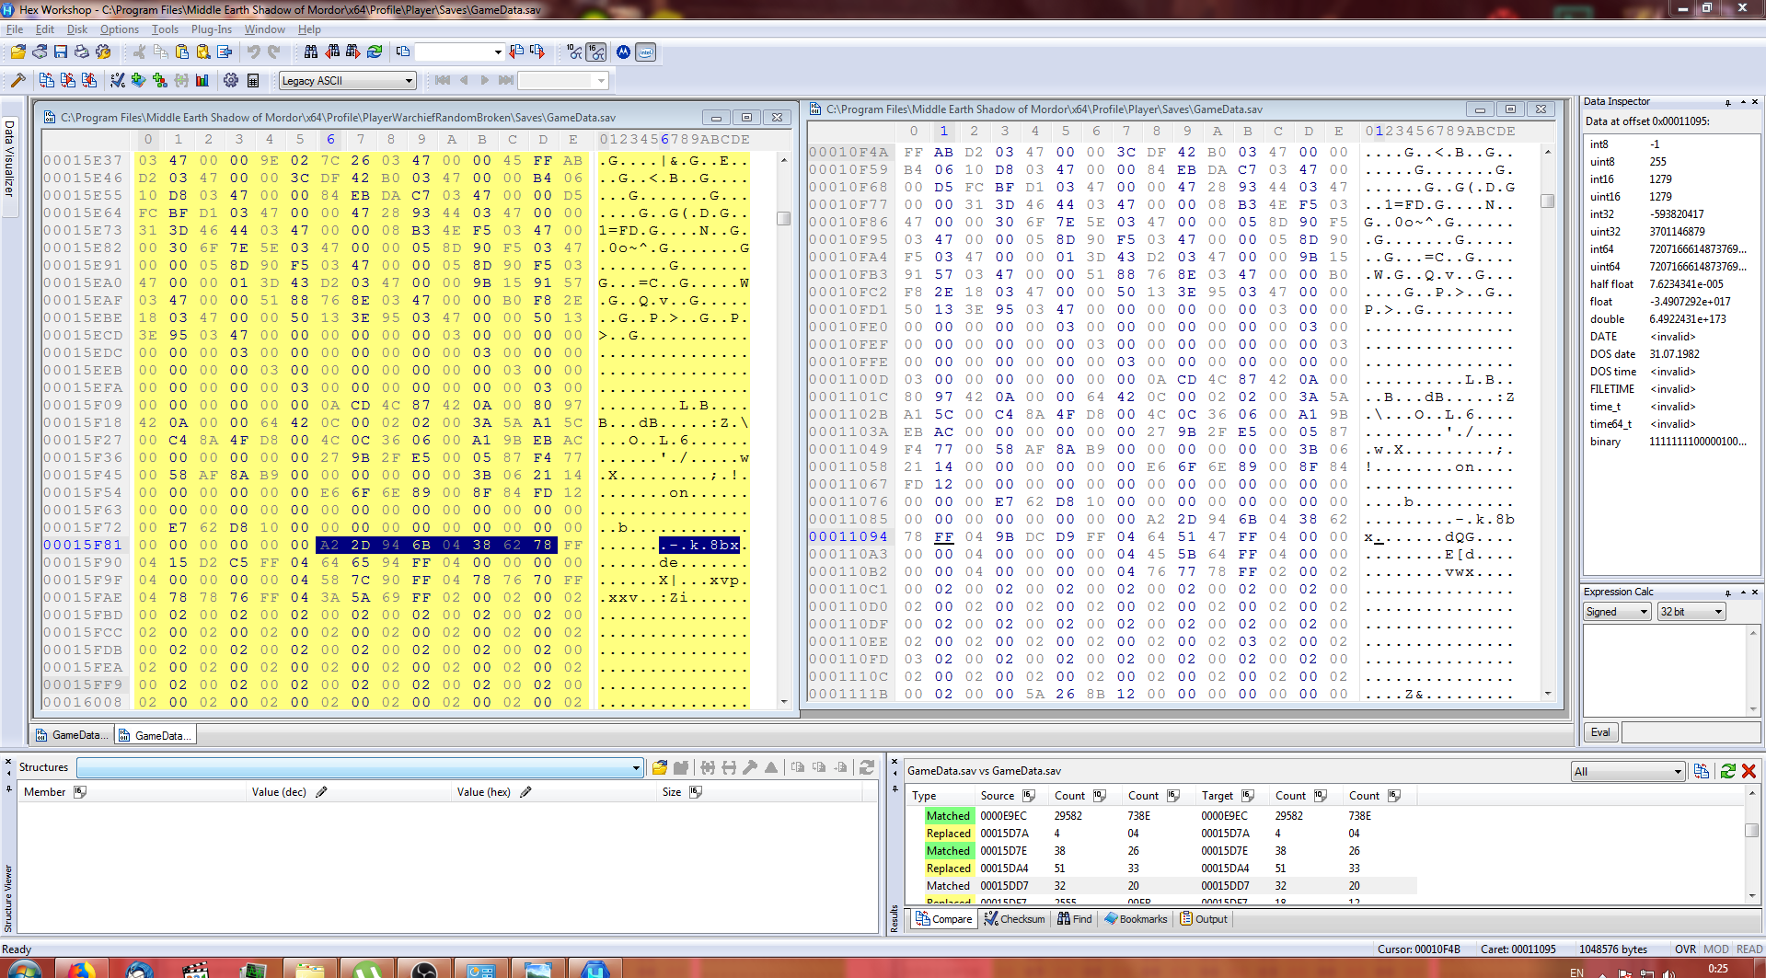The height and width of the screenshot is (978, 1766).
Task: Open the 32 bit dropdown in Expression Calc
Action: (1691, 612)
